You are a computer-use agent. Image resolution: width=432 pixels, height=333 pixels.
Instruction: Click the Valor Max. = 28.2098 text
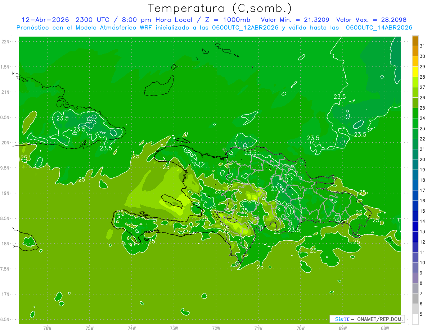[x=372, y=20]
